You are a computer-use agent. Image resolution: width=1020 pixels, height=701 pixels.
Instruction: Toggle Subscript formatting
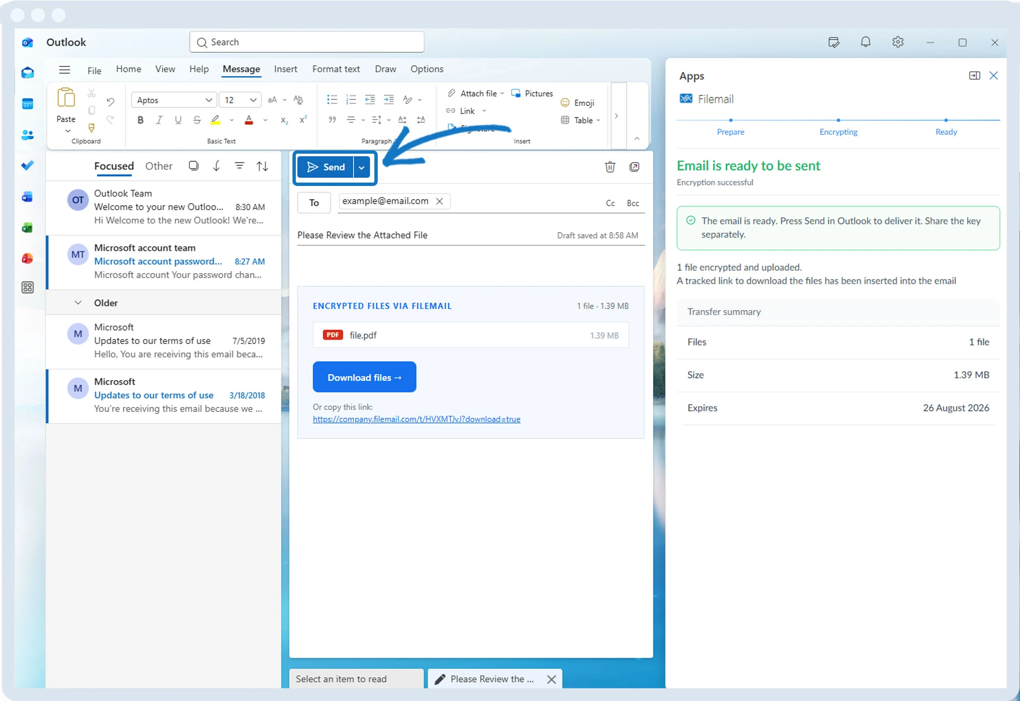coord(284,120)
